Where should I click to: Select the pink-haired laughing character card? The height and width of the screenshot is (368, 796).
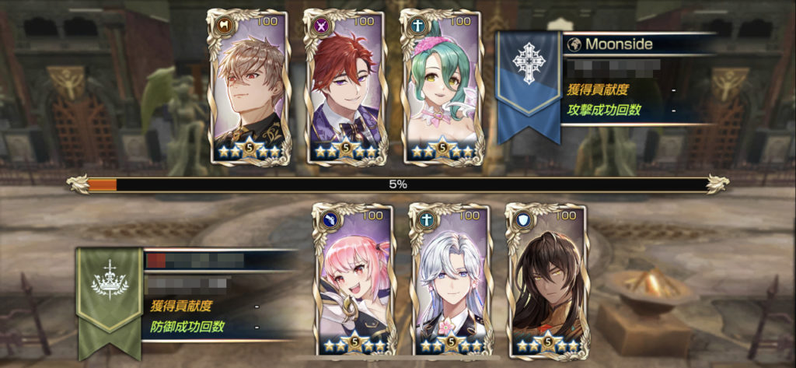354,281
